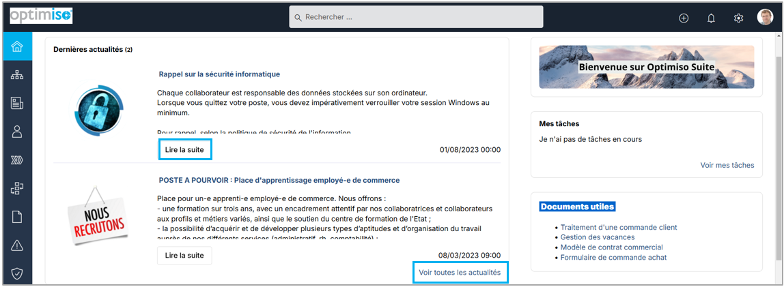Click Lire la suite for the apprenticeship post
784x287 pixels.
pyautogui.click(x=184, y=256)
